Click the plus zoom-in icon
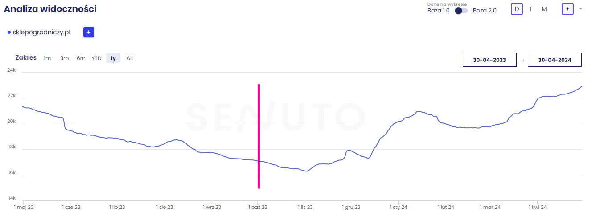596x212 pixels. click(567, 9)
